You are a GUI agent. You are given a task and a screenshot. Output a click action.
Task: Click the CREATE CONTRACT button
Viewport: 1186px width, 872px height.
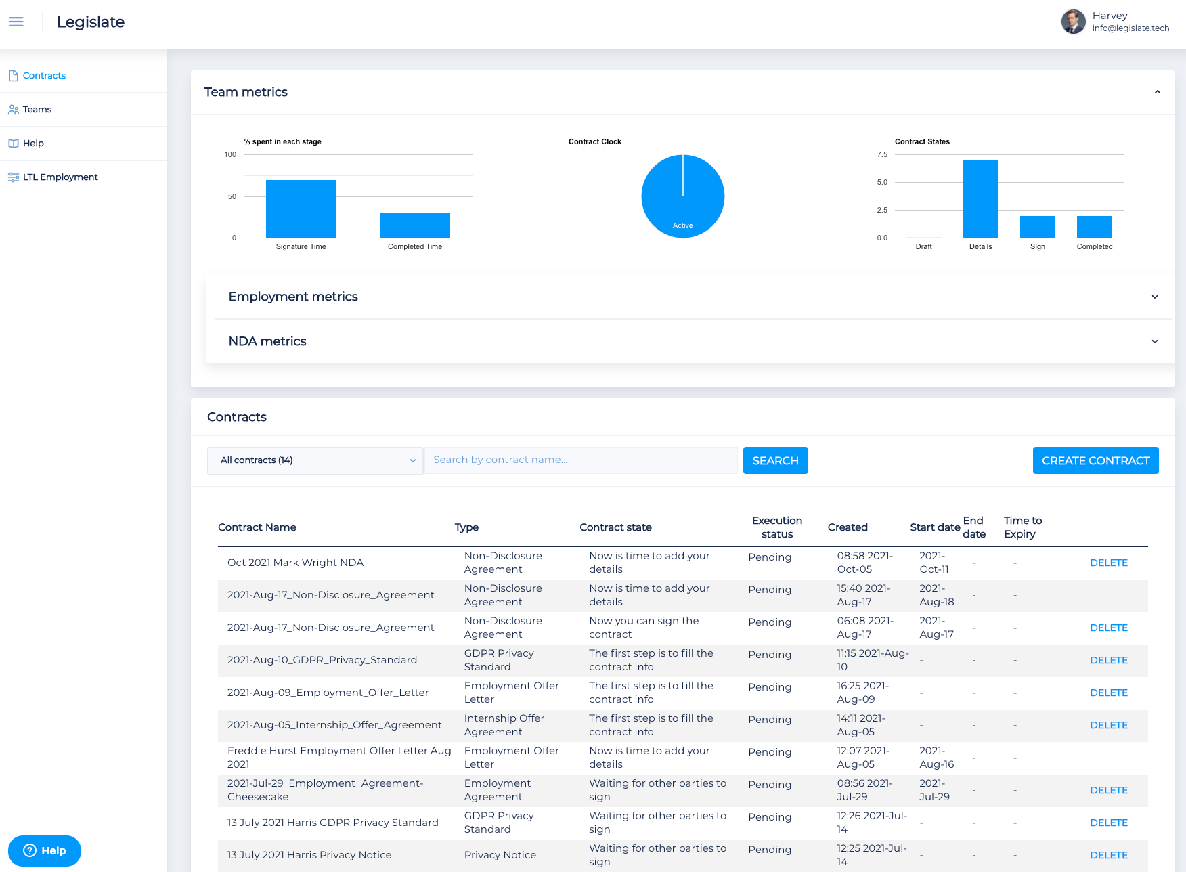click(x=1095, y=460)
